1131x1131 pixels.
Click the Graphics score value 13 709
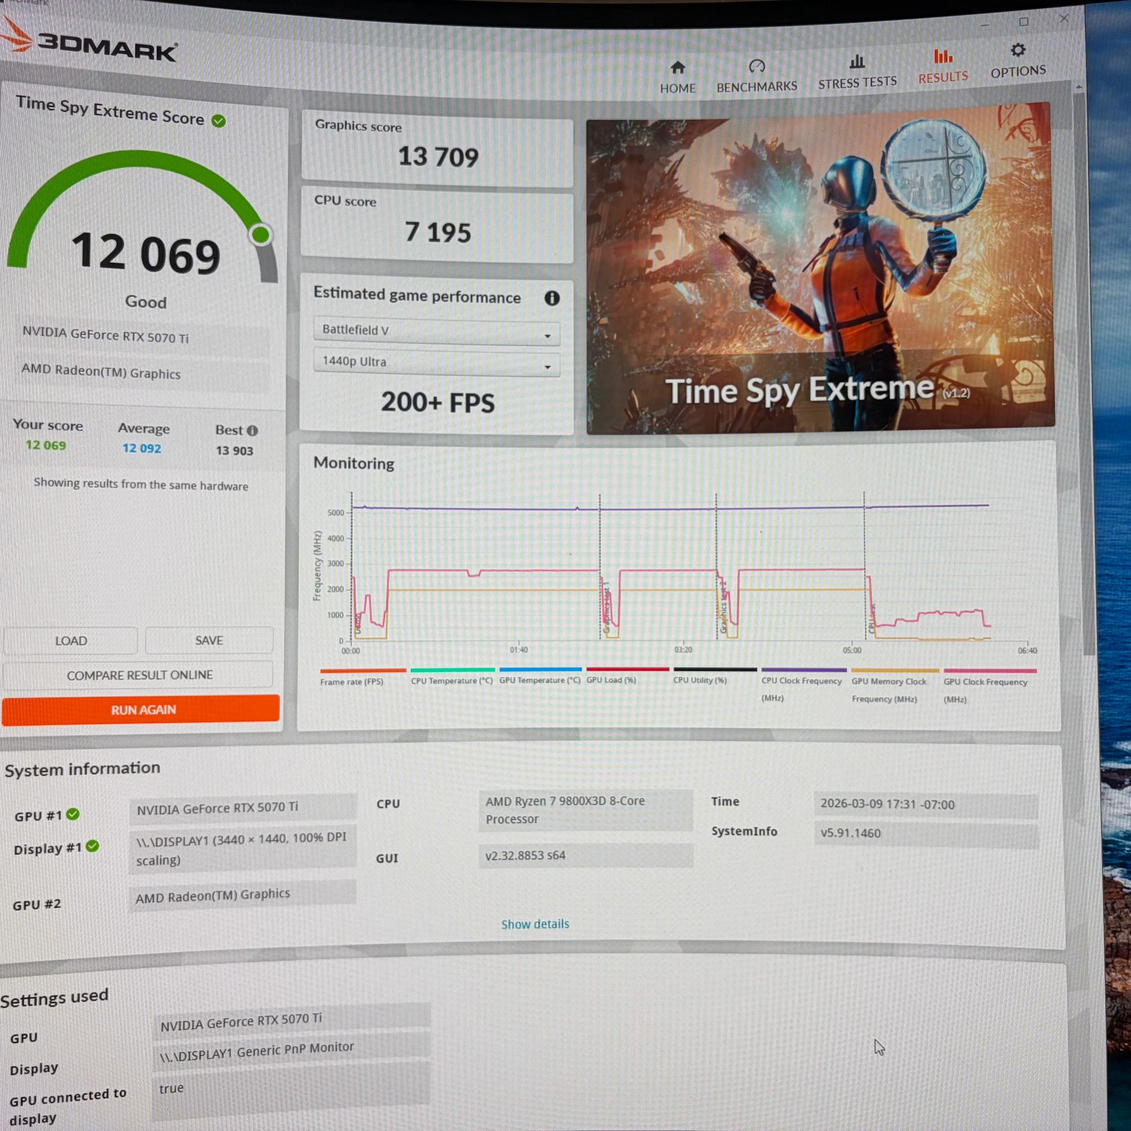click(438, 156)
